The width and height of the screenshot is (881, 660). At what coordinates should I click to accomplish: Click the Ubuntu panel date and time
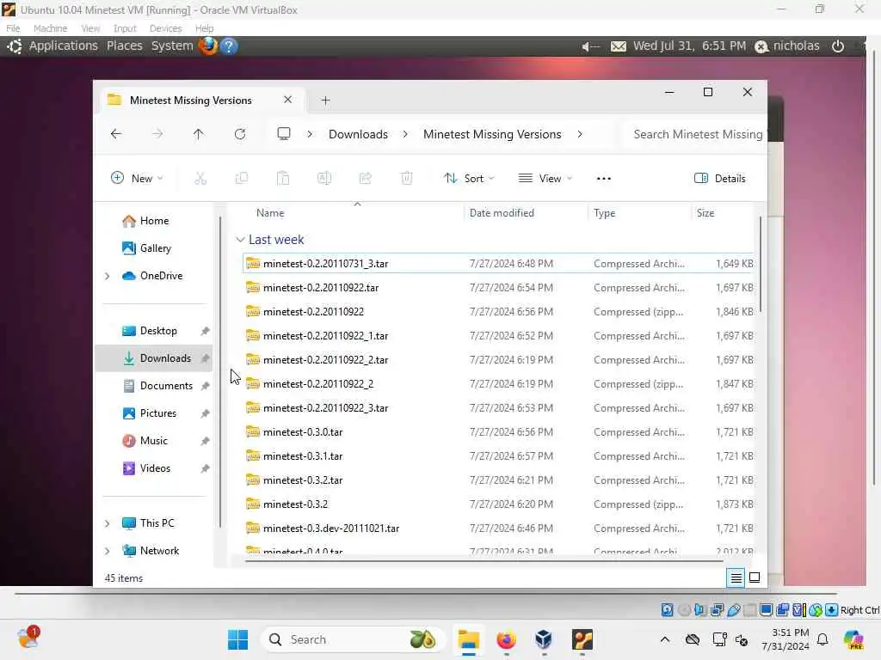coord(689,46)
